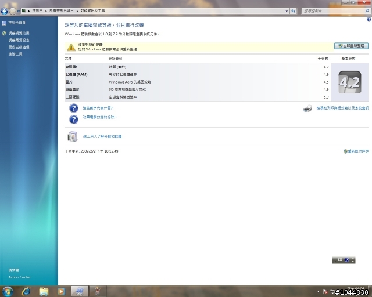Click the language bar help icon
Viewport: 372px width, 297px height.
tap(347, 260)
